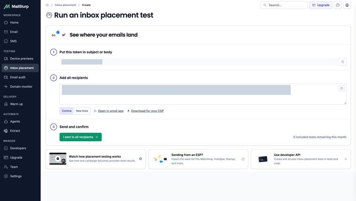Image resolution: width=356 pixels, height=201 pixels.
Task: Open the help question icon
Action: coord(337,5)
